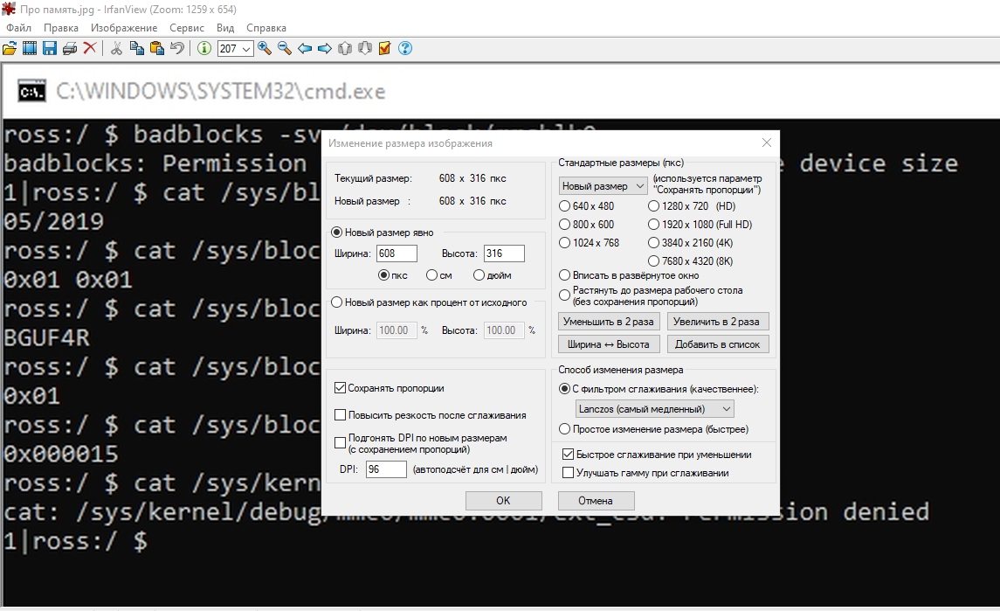Click the Ширина width input field
The width and height of the screenshot is (1000, 611).
pos(397,253)
